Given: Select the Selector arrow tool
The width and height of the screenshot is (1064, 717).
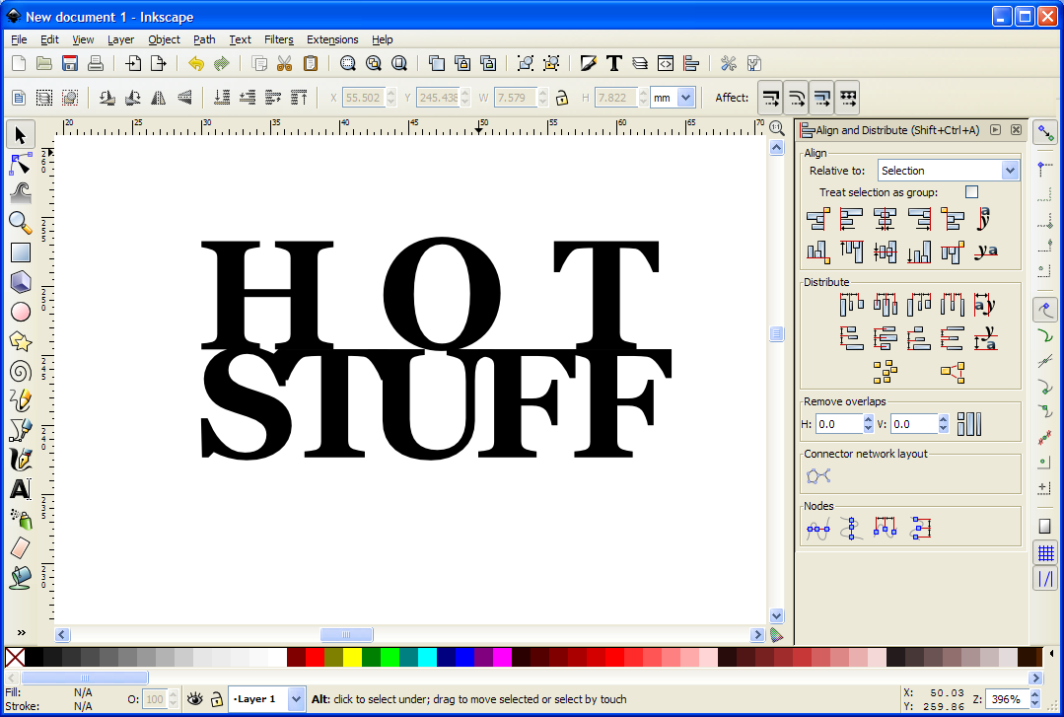Looking at the screenshot, I should [21, 134].
